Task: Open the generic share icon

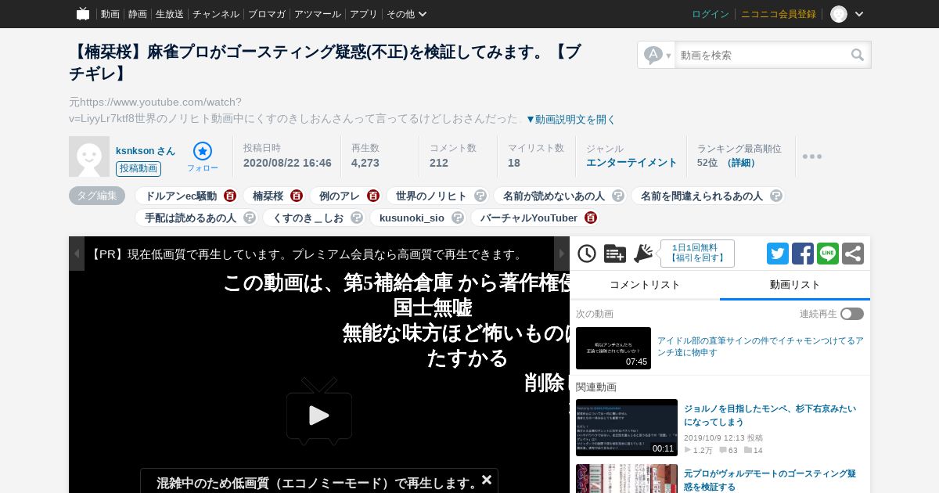Action: [x=853, y=254]
